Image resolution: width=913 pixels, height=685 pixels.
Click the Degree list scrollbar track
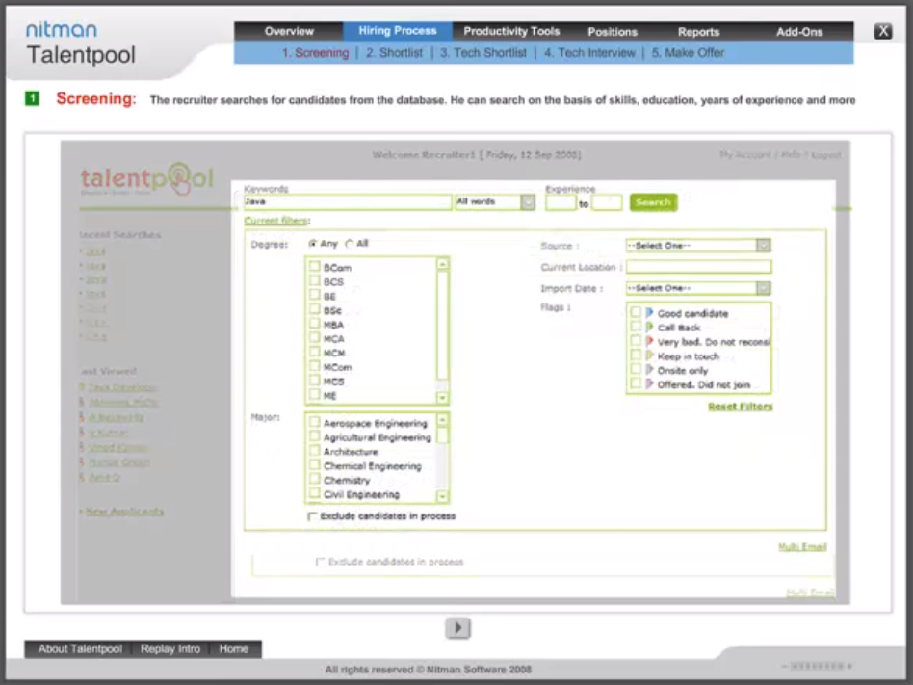click(442, 330)
